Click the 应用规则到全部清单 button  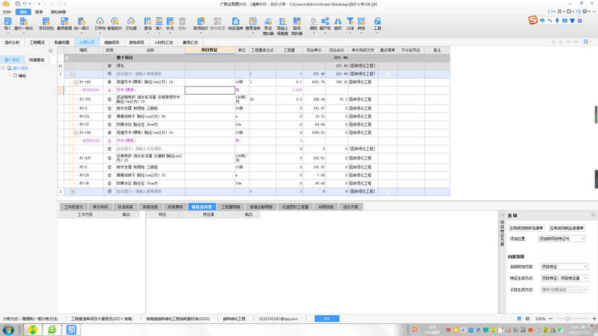(x=566, y=228)
